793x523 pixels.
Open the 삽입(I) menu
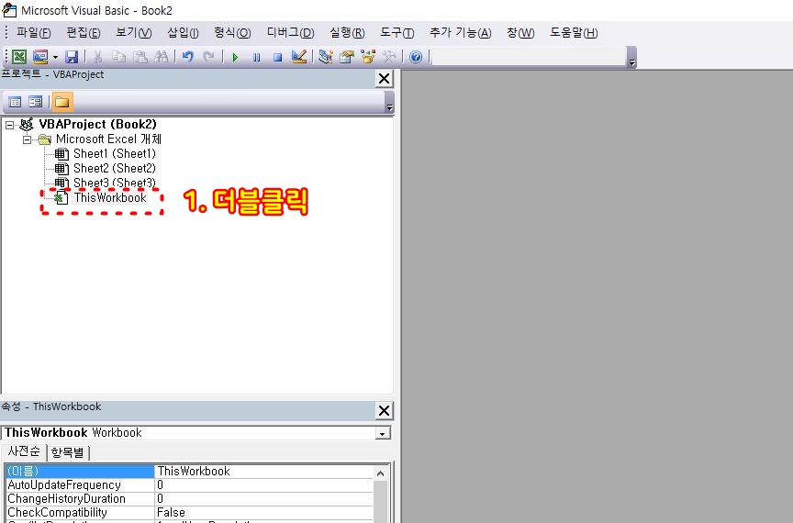pos(183,33)
